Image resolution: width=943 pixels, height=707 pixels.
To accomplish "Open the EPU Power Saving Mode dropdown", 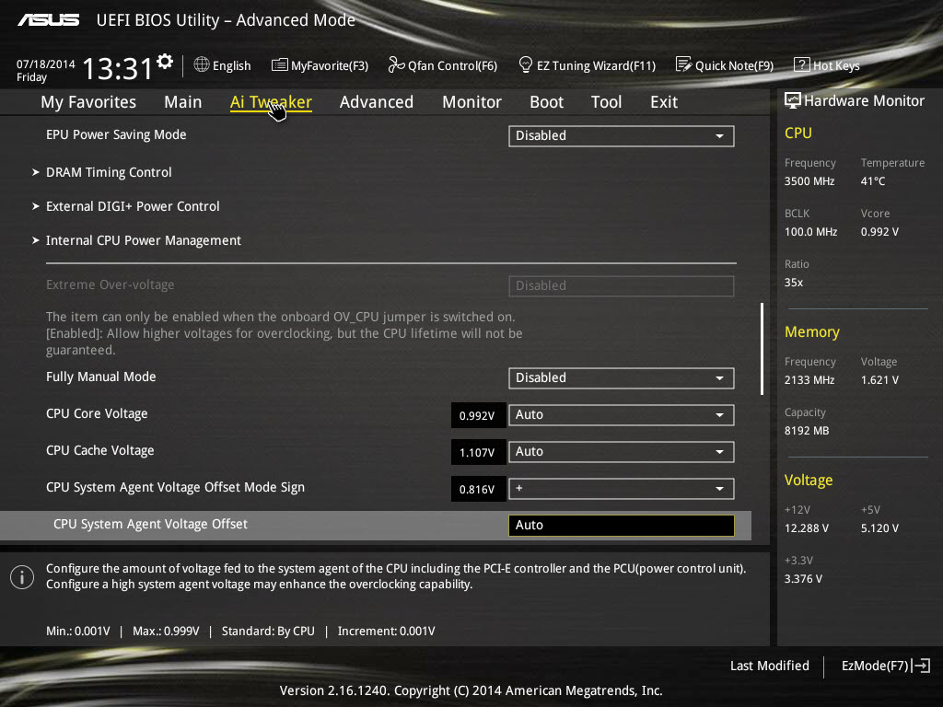I will pos(622,136).
